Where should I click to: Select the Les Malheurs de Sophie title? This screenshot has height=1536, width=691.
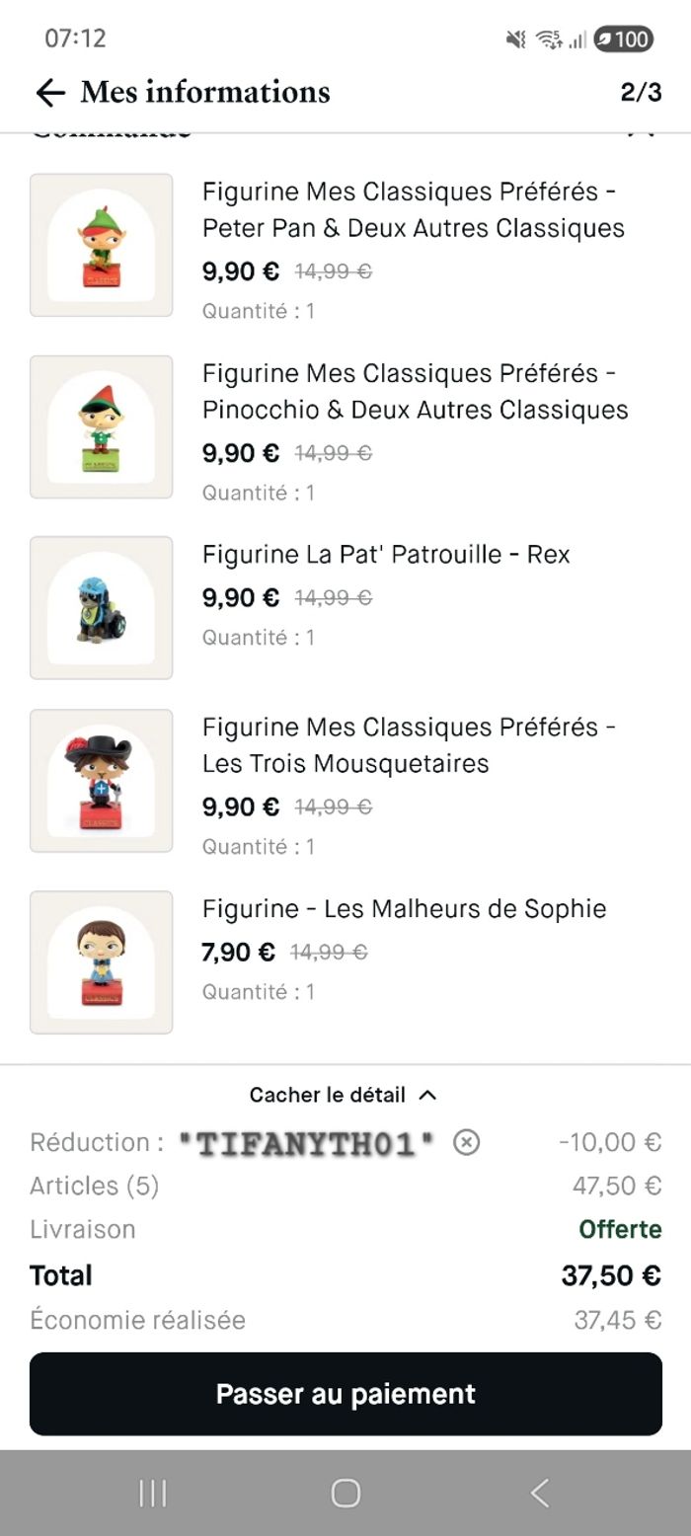click(x=404, y=909)
